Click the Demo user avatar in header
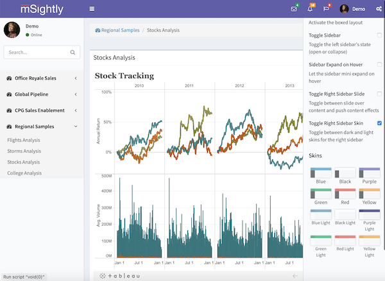Screen dimensions: 385x281 click(x=344, y=9)
